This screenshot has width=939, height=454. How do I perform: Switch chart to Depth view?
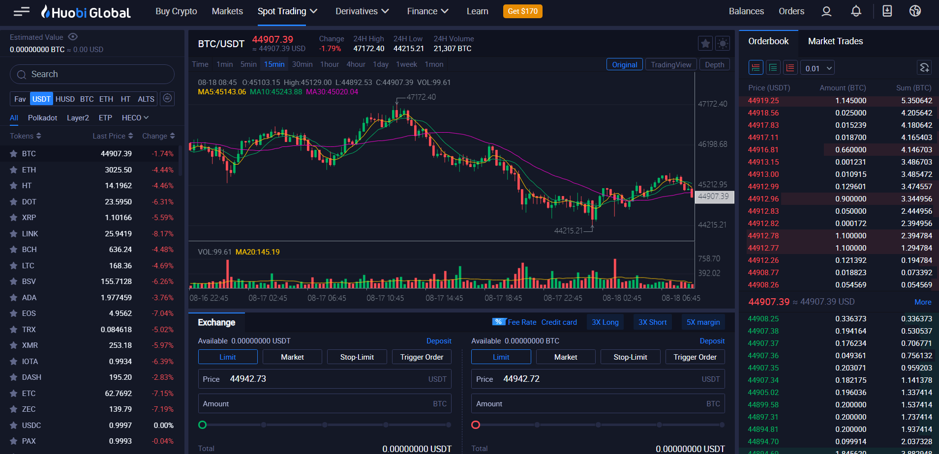[x=714, y=64]
